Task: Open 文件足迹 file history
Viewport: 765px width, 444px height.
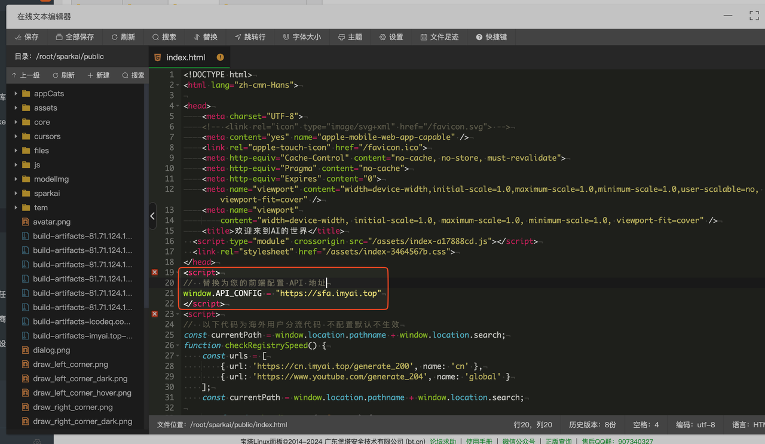Action: pyautogui.click(x=439, y=37)
